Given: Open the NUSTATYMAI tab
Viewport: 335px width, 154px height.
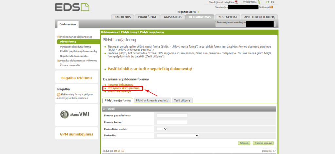Looking at the screenshot, I should 227,17.
